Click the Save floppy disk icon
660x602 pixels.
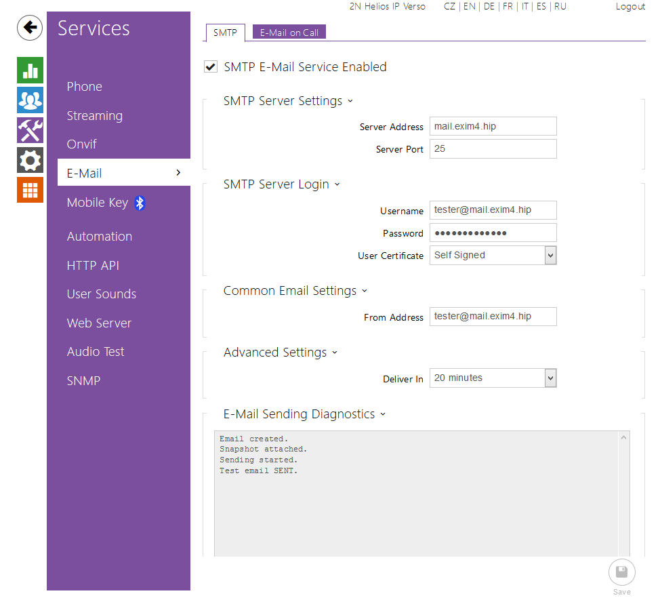621,573
